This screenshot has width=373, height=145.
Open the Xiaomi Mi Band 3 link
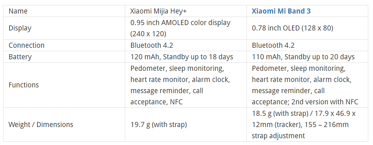coord(281,11)
